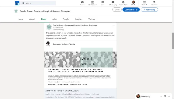Expand the Messaging overlay with the chevron
The width and height of the screenshot is (174, 99).
coord(169,96)
